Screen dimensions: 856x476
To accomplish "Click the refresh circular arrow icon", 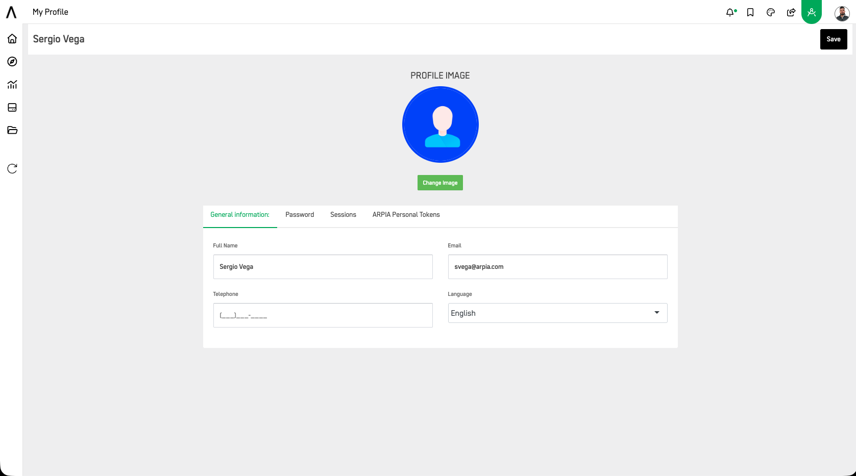I will click(12, 169).
